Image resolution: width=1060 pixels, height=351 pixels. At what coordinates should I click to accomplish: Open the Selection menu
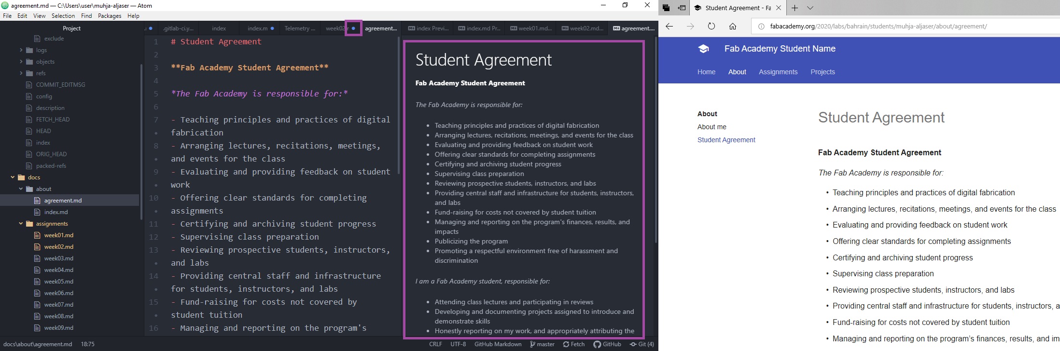click(63, 16)
